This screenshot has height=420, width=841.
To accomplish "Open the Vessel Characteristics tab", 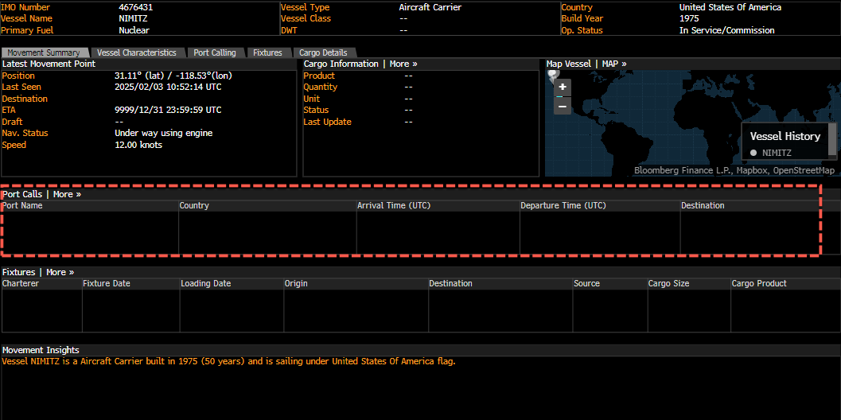I will click(137, 52).
